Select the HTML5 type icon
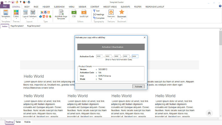 click(x=44, y=16)
